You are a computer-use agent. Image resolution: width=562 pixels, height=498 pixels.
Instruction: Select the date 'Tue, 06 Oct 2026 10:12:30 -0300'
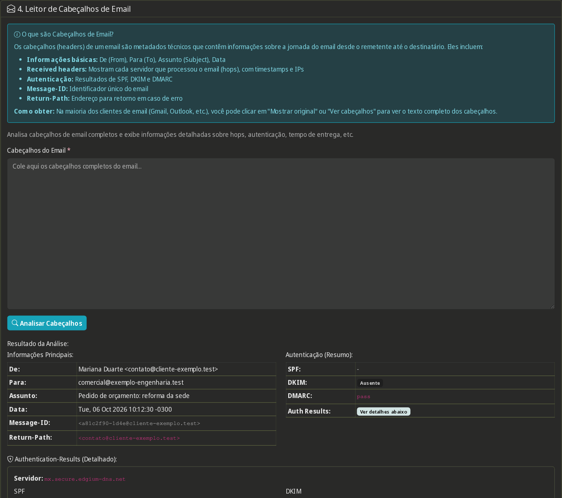pos(125,409)
